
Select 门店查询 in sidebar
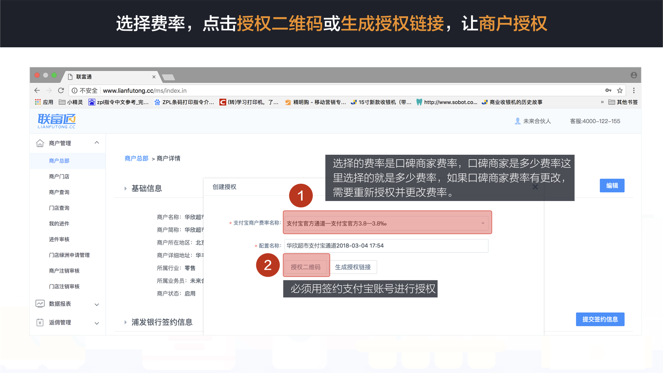59,208
